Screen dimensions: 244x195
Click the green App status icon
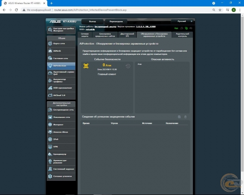pos(176,28)
